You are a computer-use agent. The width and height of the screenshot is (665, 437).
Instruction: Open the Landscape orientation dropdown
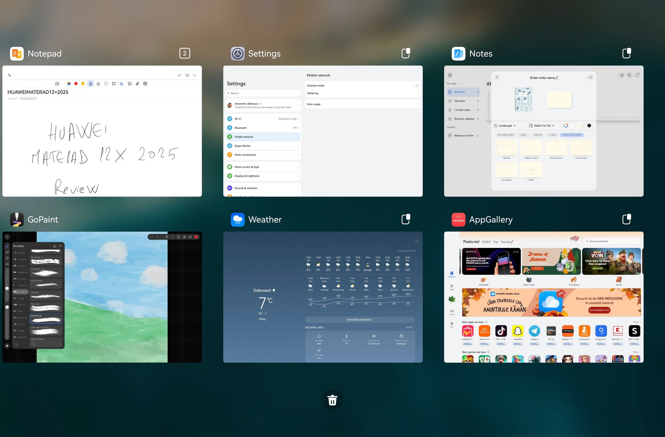tap(505, 126)
